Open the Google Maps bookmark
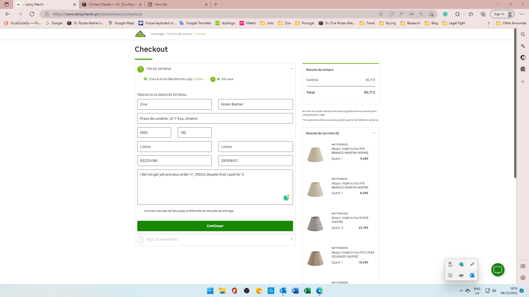 click(x=121, y=23)
